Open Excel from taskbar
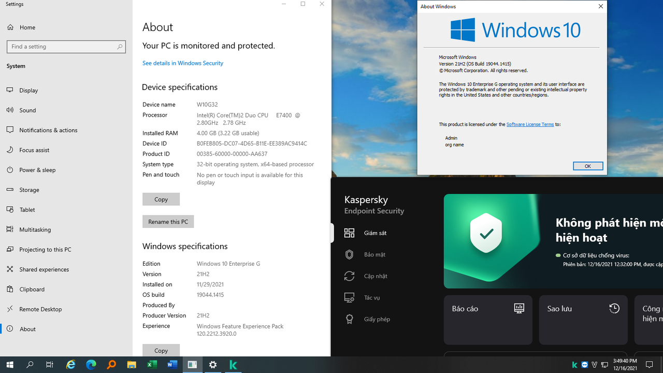663x373 pixels. point(152,365)
